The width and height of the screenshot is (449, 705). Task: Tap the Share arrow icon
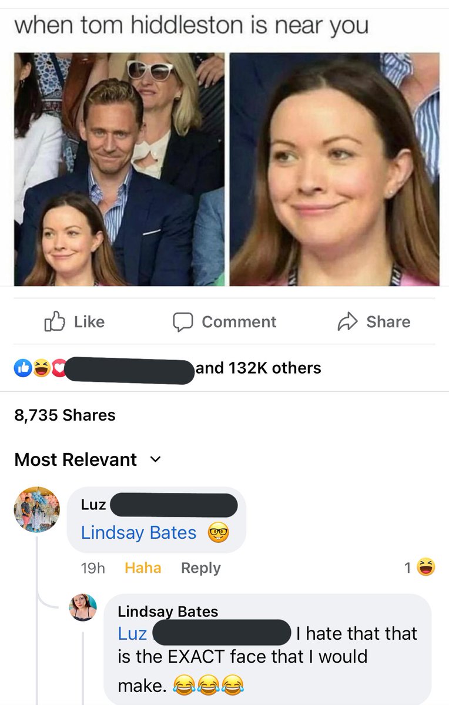[x=347, y=321]
